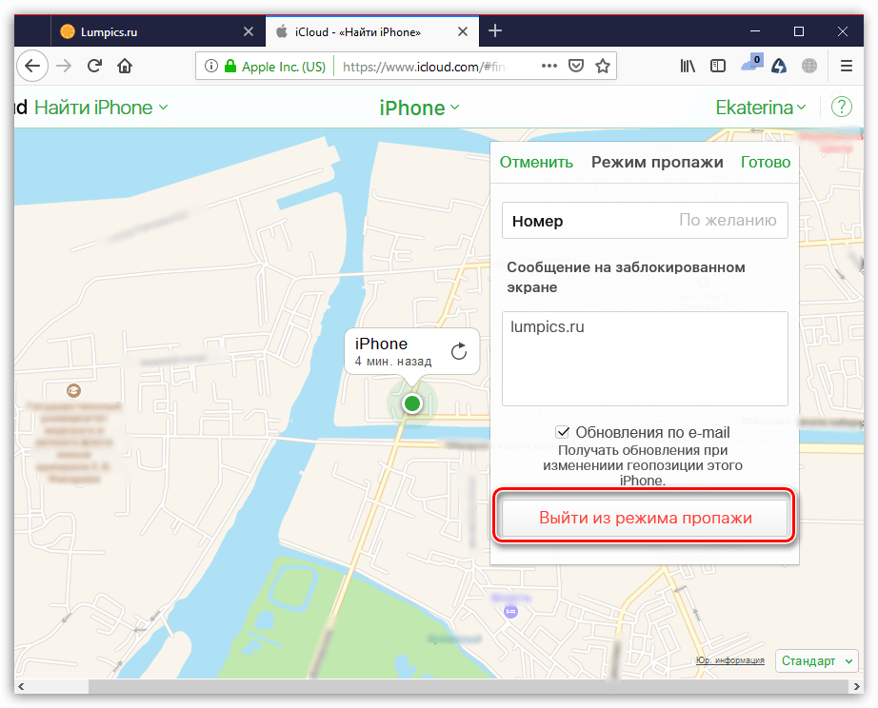This screenshot has width=878, height=708.
Task: Open Юр. информация link
Action: (x=730, y=660)
